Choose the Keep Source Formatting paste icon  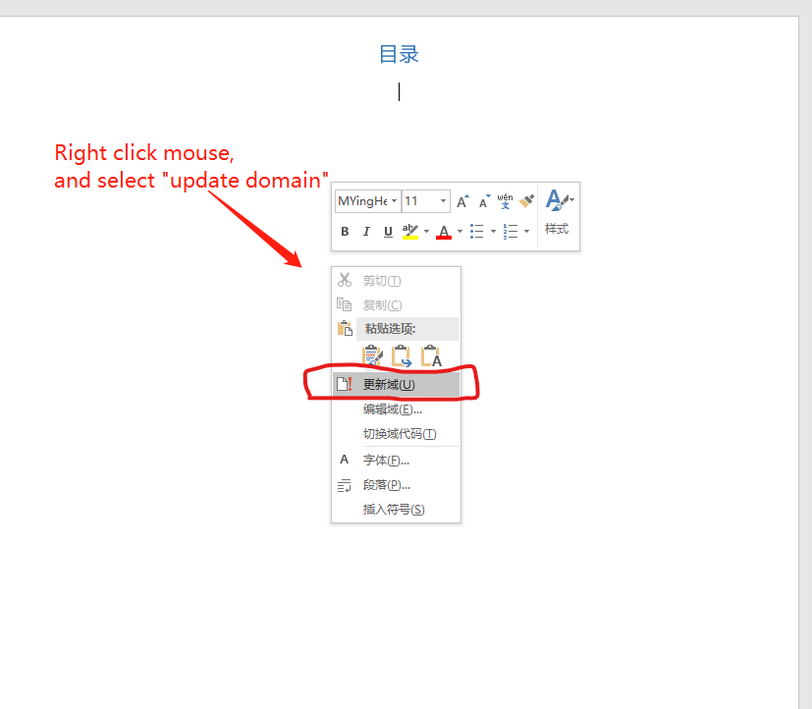(374, 355)
